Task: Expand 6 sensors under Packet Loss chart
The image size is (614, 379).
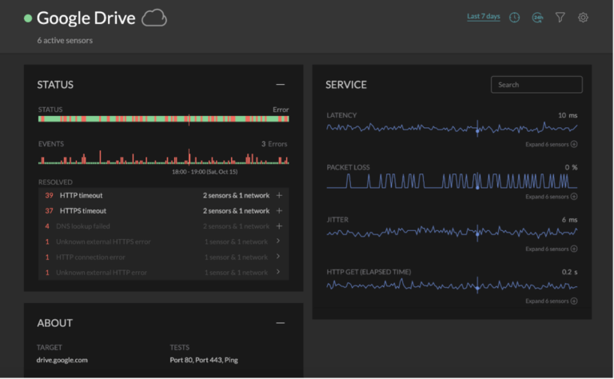Action: point(551,197)
